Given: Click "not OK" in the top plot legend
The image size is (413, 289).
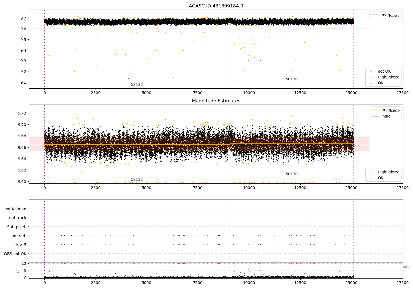Looking at the screenshot, I should click(384, 72).
